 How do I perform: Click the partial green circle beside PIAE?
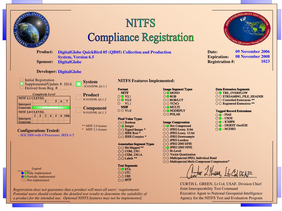(220, 115)
